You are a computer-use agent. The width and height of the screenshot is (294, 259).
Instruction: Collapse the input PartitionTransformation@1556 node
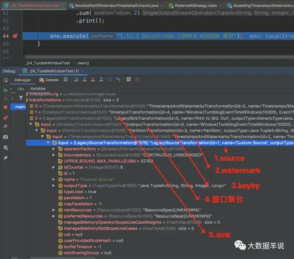click(x=37, y=130)
